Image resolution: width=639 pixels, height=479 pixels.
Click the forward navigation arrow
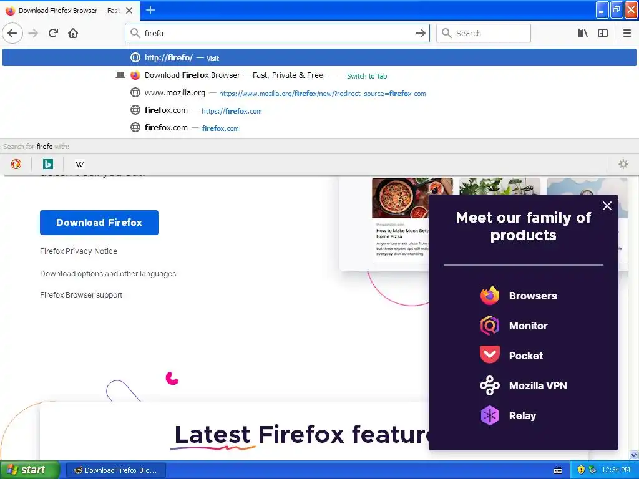tap(33, 33)
